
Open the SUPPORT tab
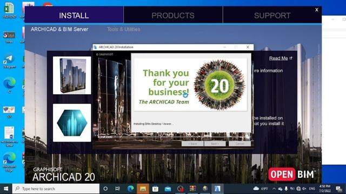[x=272, y=15]
